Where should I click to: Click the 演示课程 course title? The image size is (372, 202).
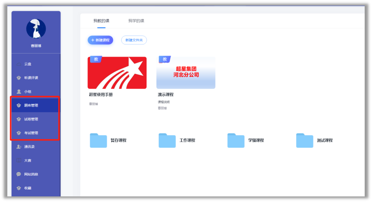click(166, 95)
